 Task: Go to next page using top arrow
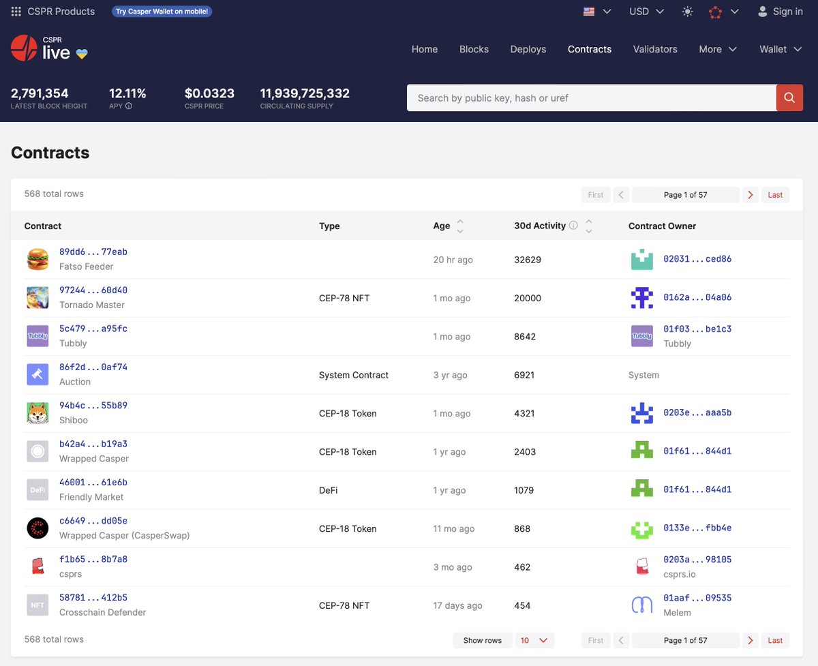[751, 195]
